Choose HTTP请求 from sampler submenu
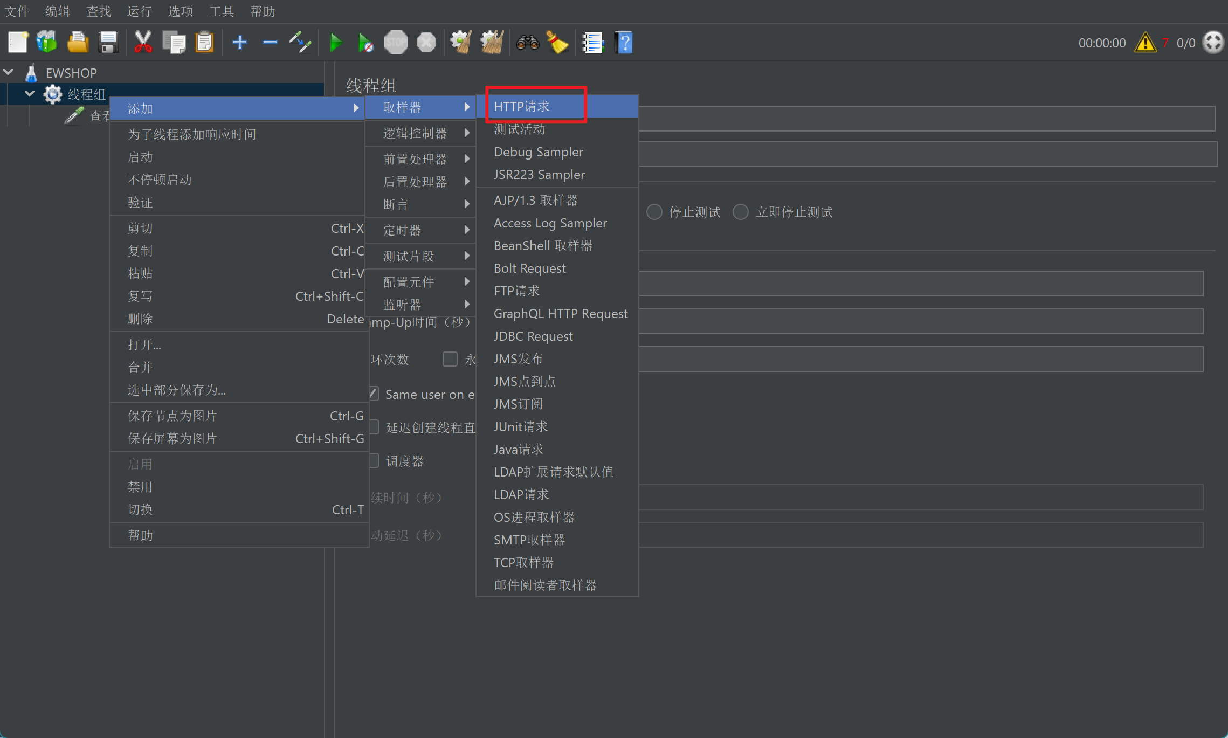Image resolution: width=1228 pixels, height=738 pixels. tap(522, 107)
